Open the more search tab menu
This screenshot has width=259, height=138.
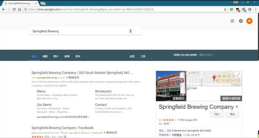click(78, 56)
